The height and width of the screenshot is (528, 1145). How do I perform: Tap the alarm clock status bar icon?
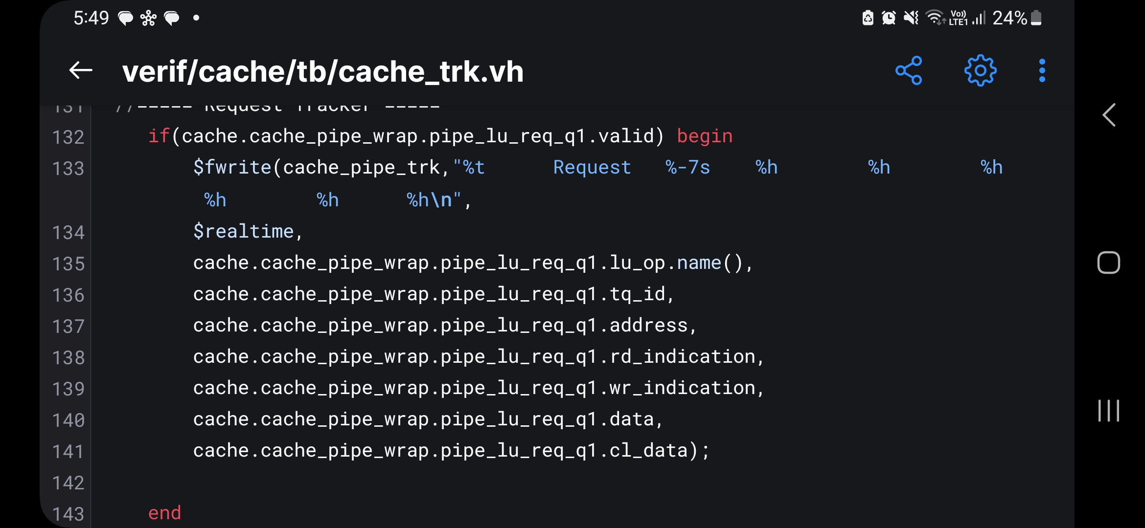(888, 18)
